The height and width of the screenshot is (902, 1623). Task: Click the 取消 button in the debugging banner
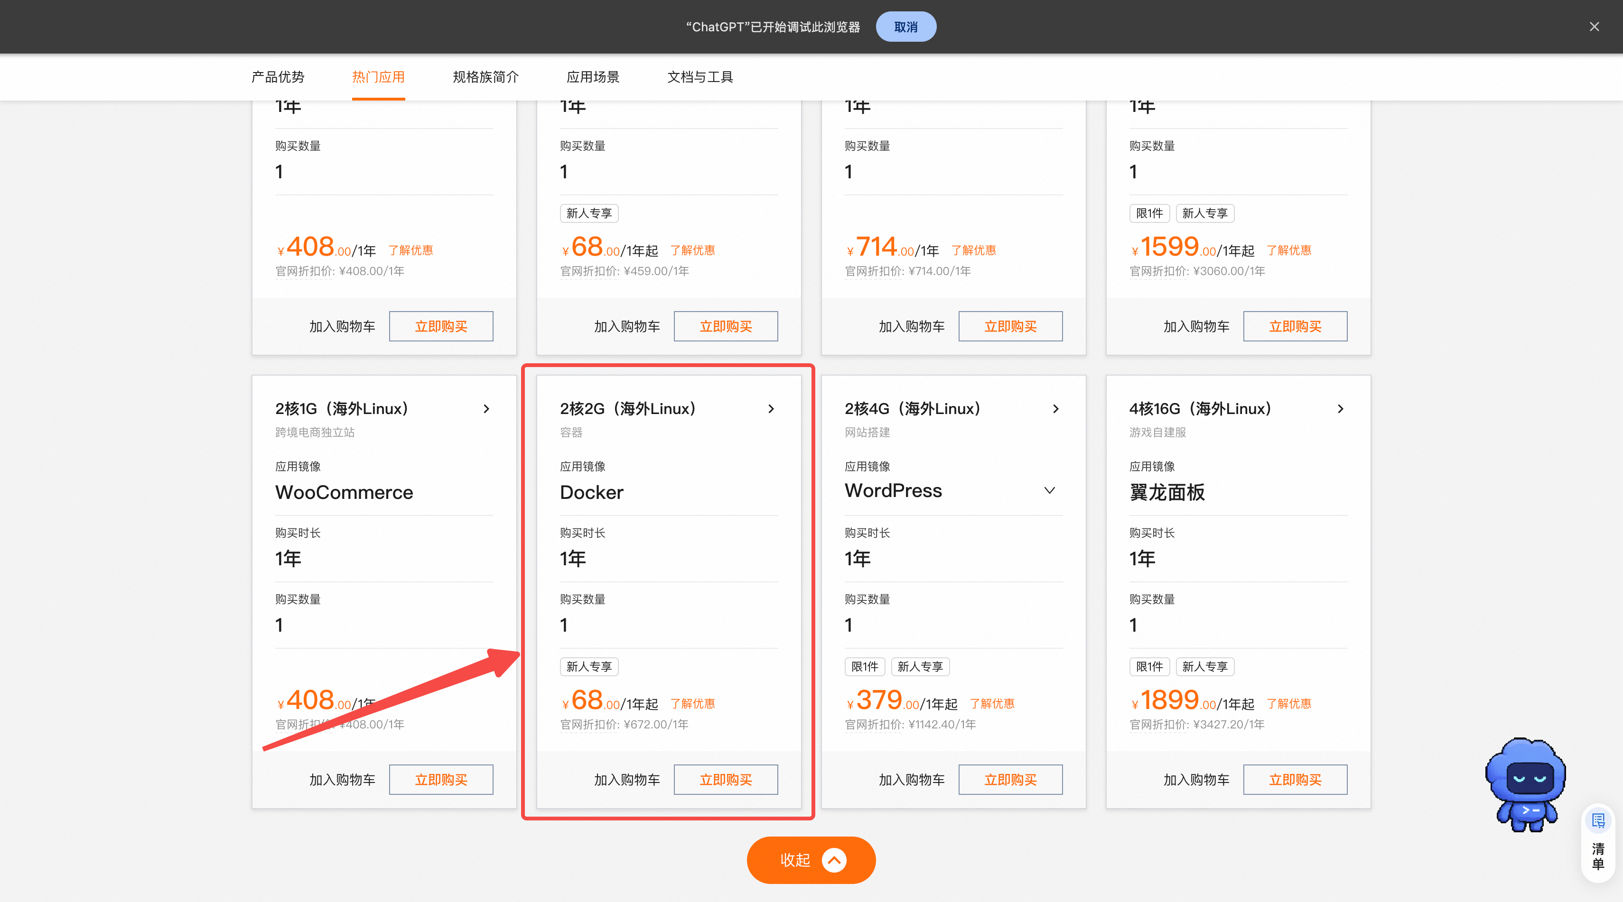[x=905, y=27]
